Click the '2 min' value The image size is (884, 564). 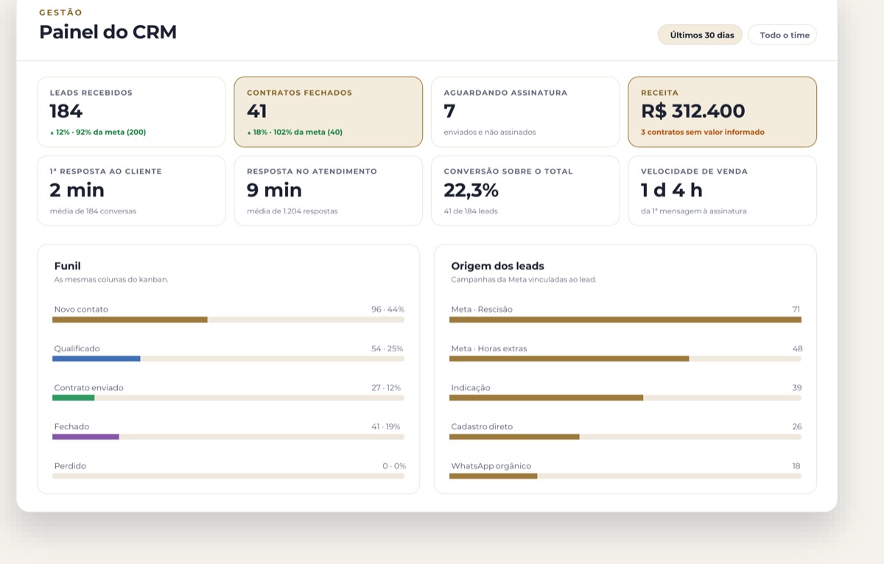click(77, 190)
